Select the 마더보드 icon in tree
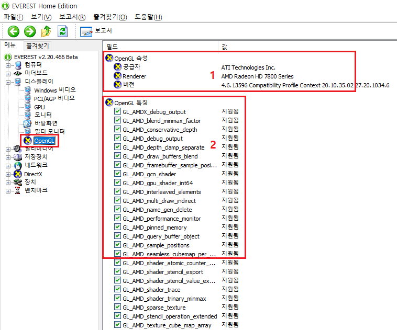Image resolution: width=397 pixels, height=330 pixels. tap(18, 73)
